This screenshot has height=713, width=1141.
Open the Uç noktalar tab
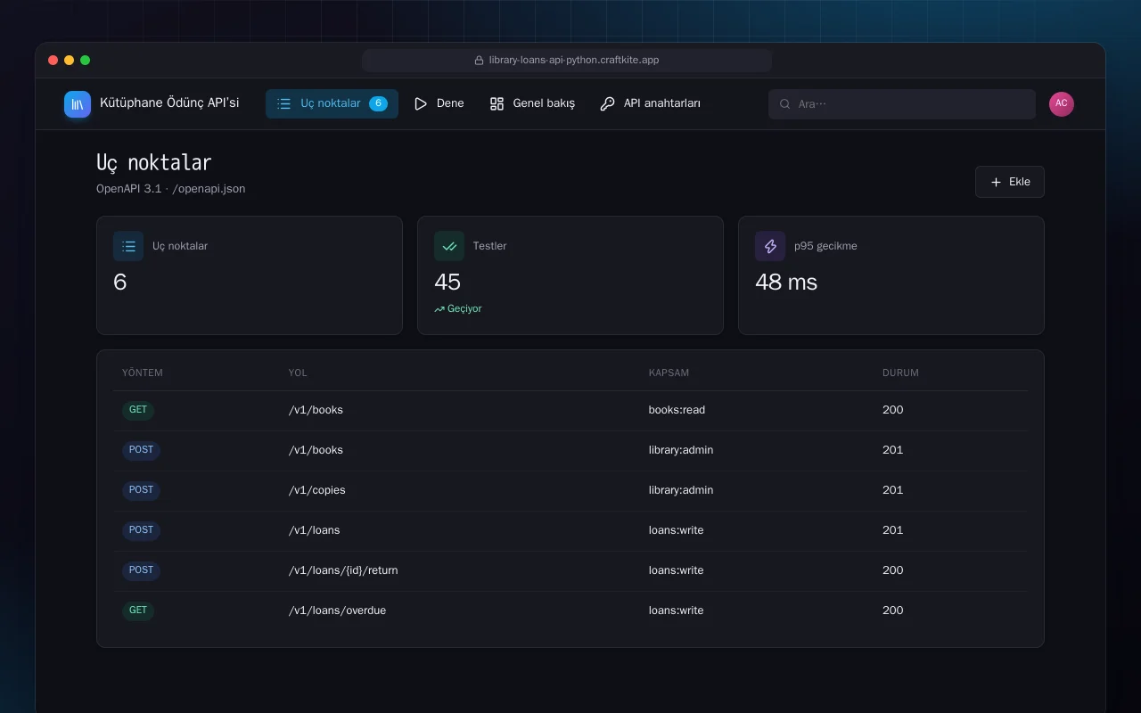click(x=332, y=103)
